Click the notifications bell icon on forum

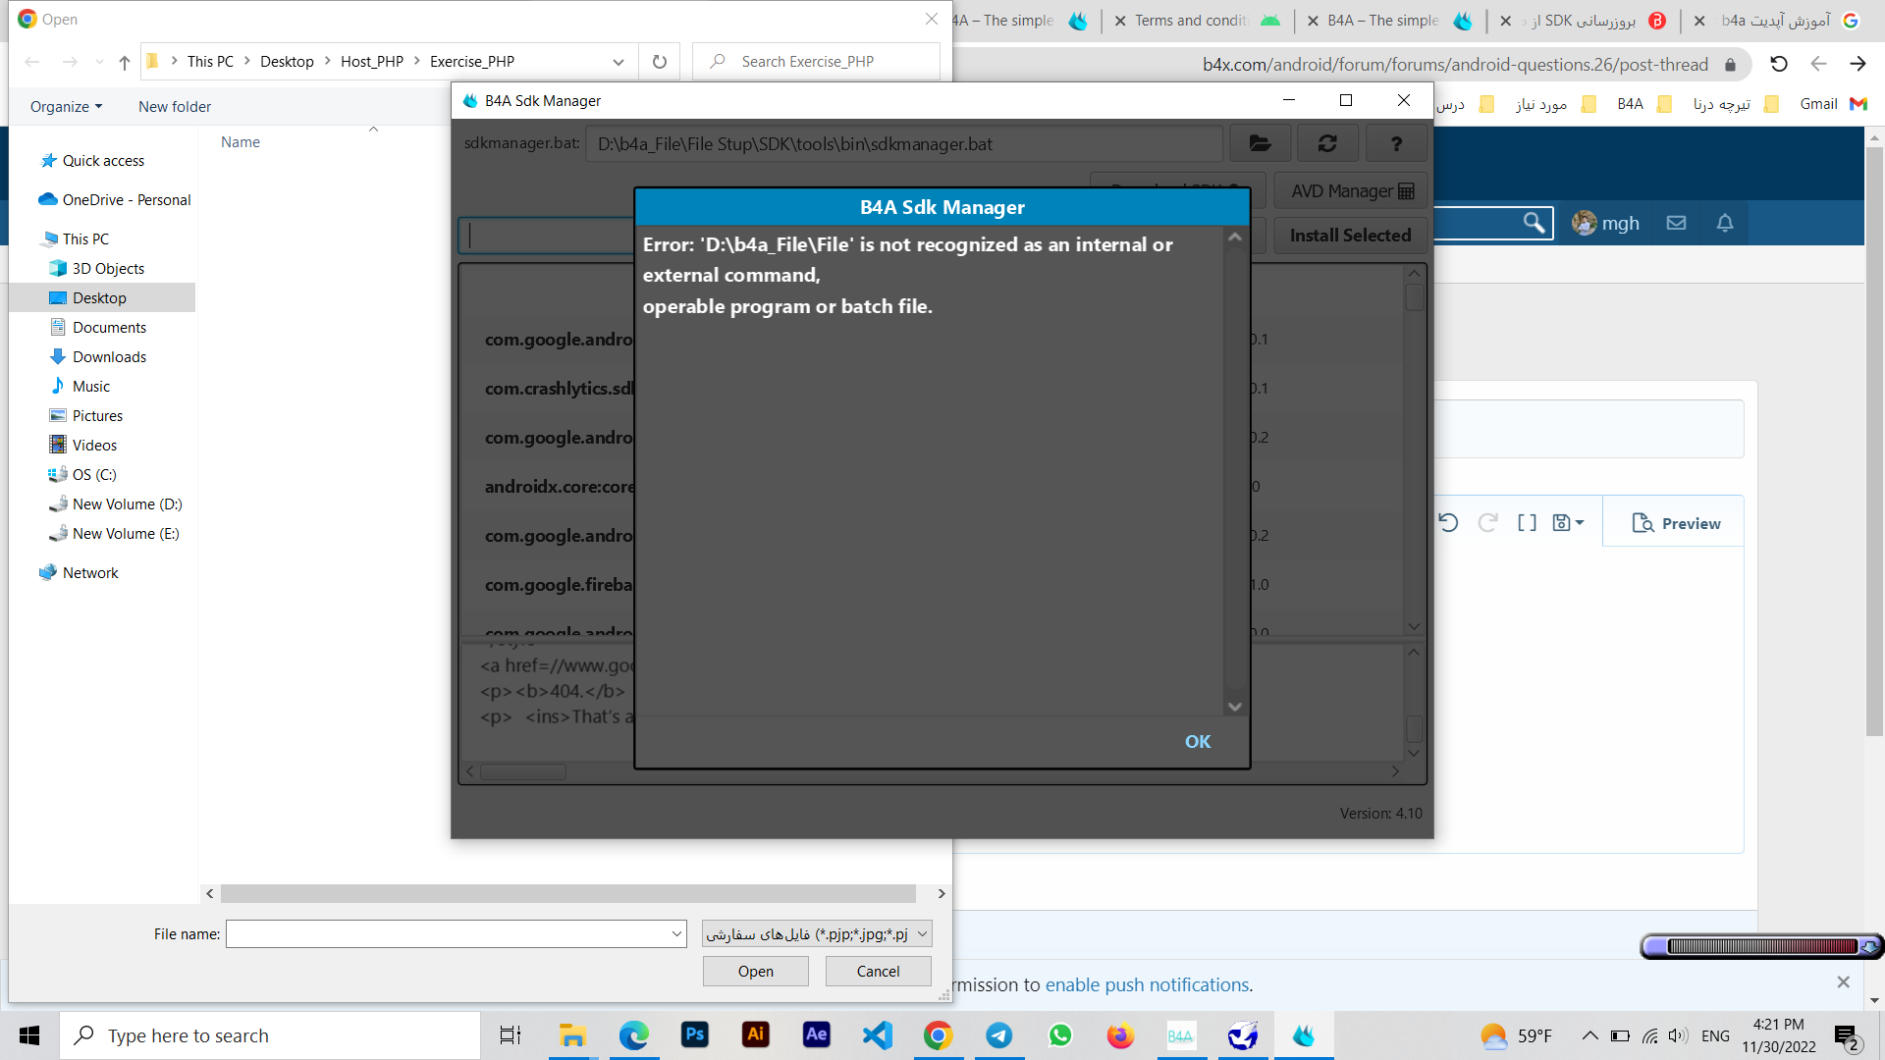coord(1724,223)
